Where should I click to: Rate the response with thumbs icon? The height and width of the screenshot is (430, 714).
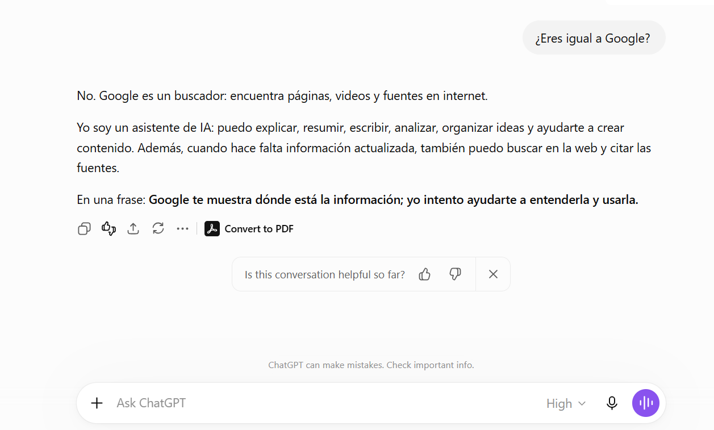[108, 229]
